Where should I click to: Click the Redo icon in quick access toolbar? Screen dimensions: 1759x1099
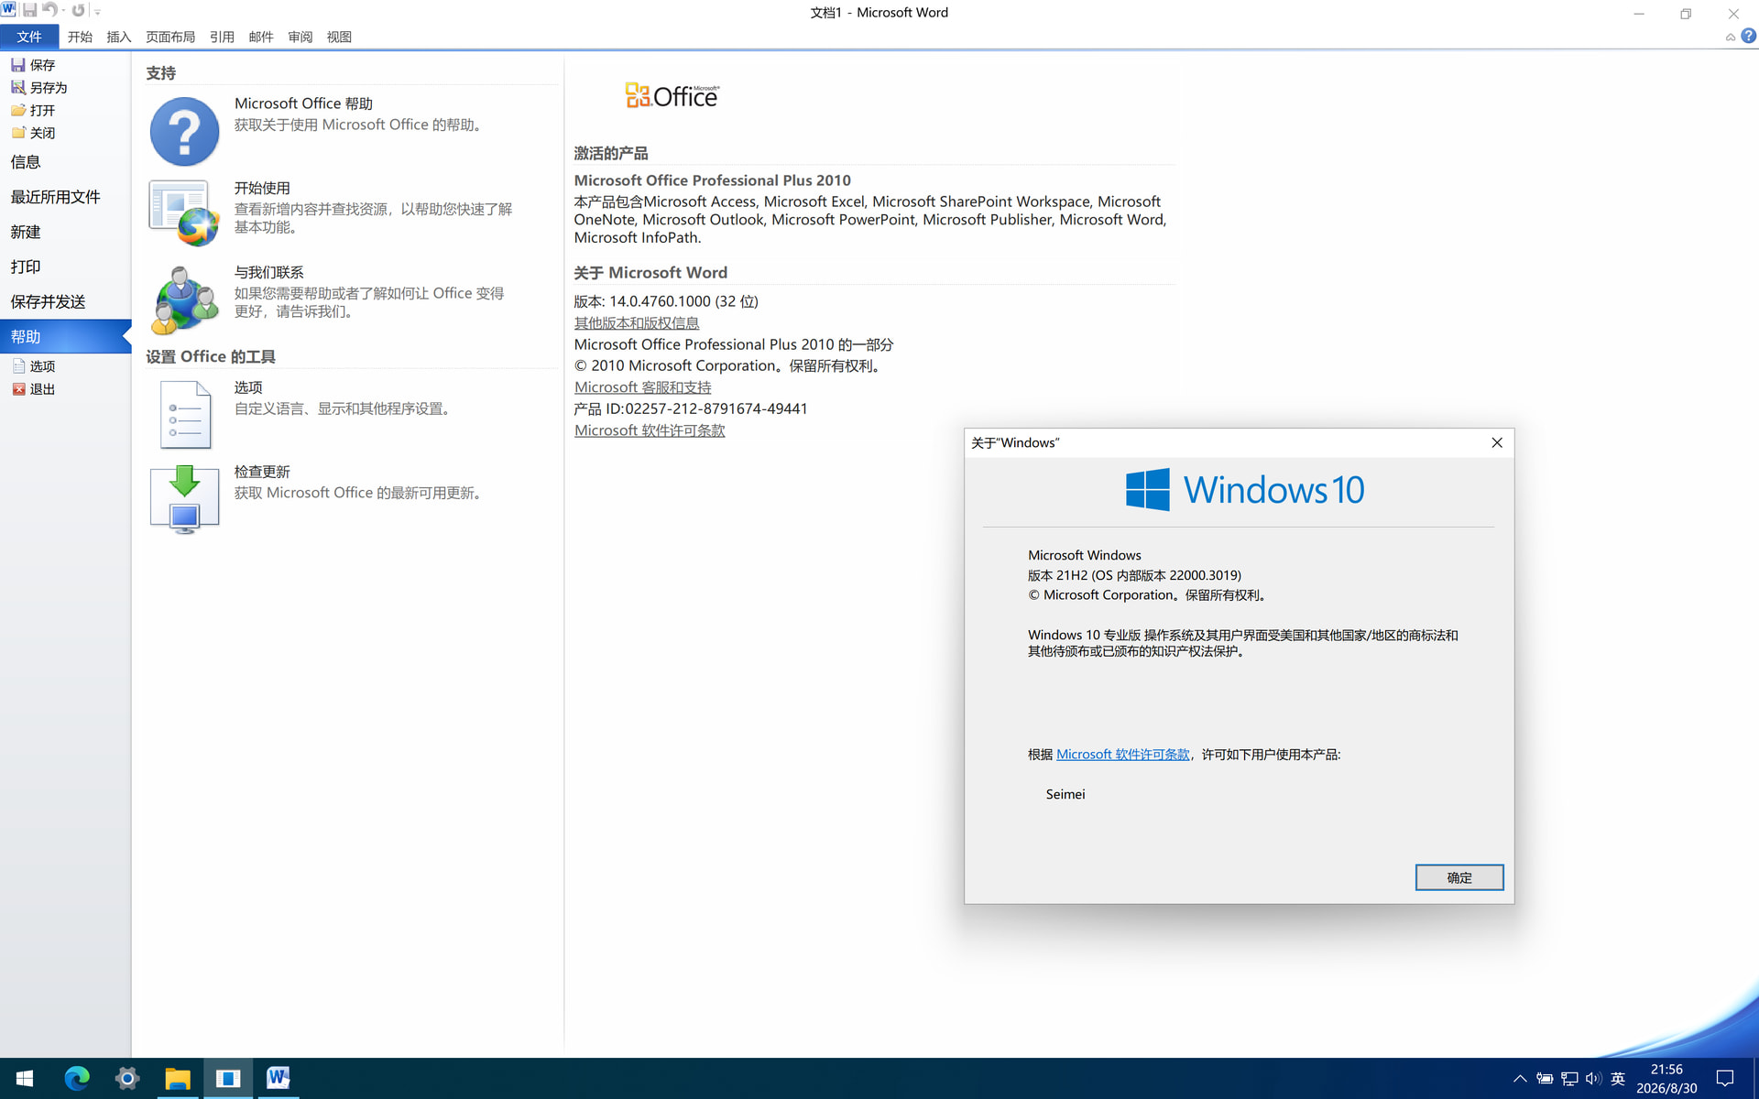click(79, 10)
